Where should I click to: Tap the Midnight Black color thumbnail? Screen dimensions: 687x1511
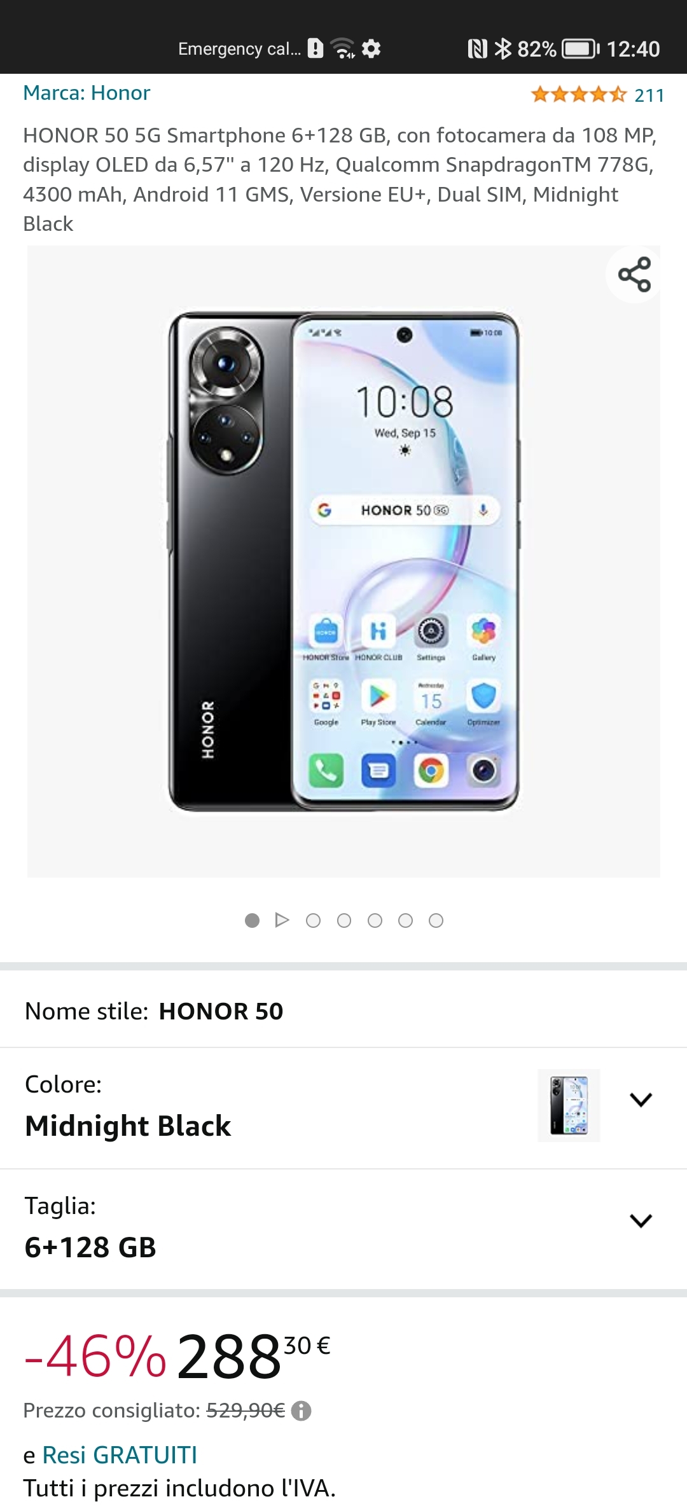(569, 1105)
